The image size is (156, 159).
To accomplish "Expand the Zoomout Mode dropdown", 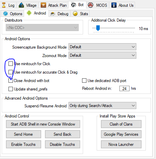I will pos(102,55).
